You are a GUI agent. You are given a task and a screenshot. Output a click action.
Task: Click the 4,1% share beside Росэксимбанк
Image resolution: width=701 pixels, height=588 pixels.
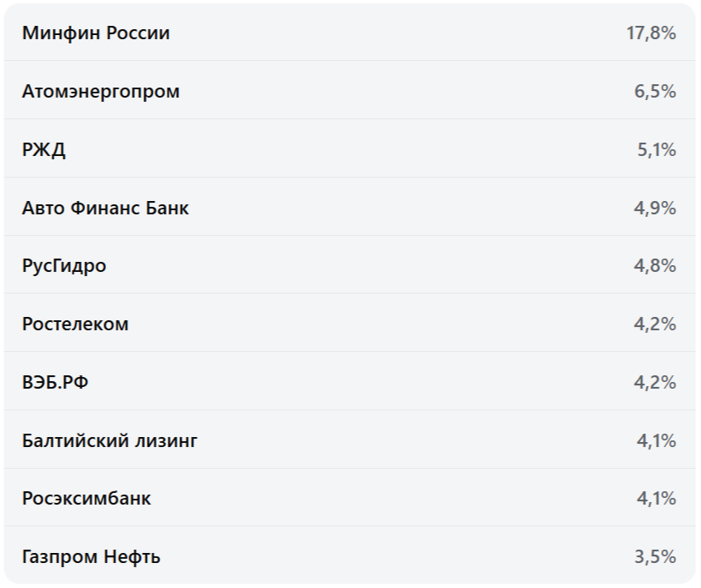655,499
